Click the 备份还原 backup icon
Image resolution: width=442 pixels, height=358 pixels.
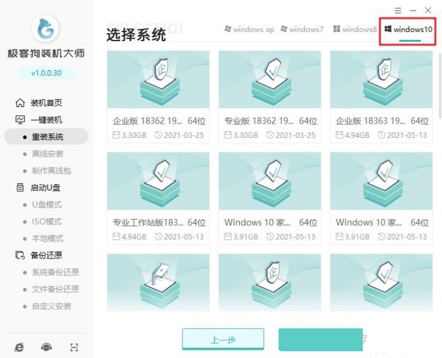click(20, 255)
